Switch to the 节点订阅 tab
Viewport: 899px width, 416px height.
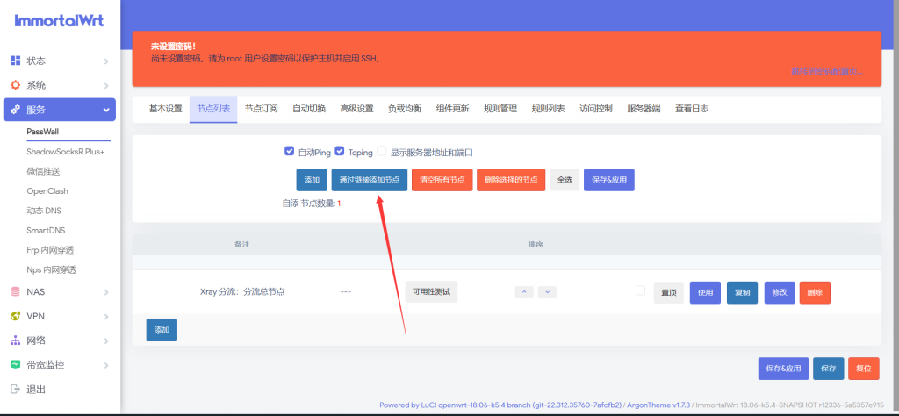261,109
